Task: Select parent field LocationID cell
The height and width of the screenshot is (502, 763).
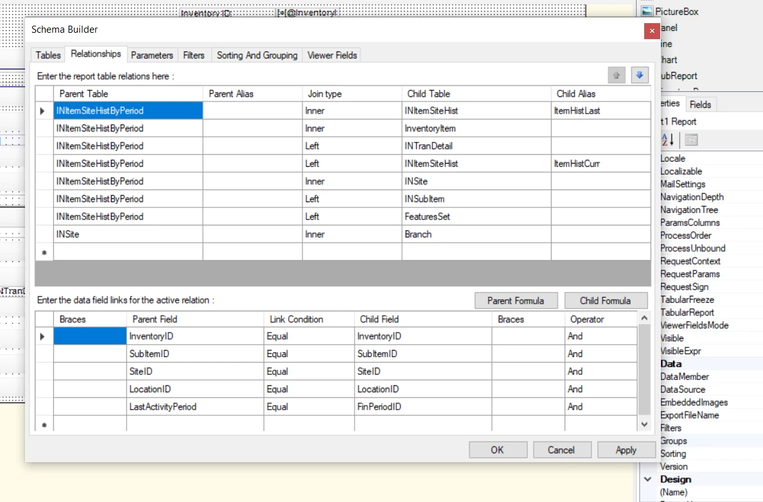Action: click(x=195, y=389)
